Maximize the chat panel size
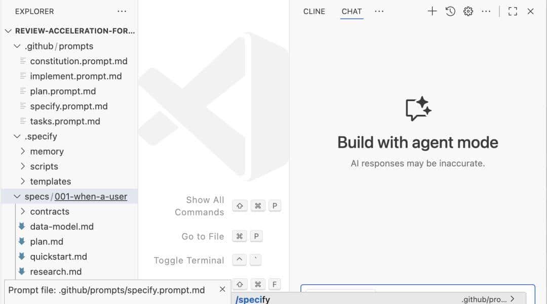The width and height of the screenshot is (547, 304). pyautogui.click(x=513, y=11)
